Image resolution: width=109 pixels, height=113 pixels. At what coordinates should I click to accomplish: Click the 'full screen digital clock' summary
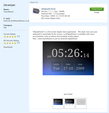(51, 18)
